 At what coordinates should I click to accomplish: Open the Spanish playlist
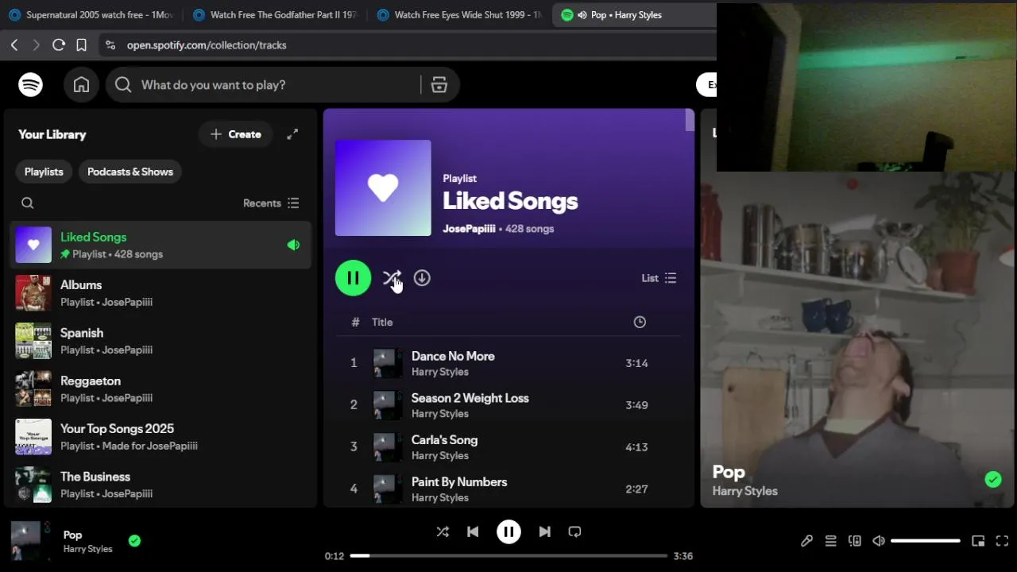click(160, 341)
